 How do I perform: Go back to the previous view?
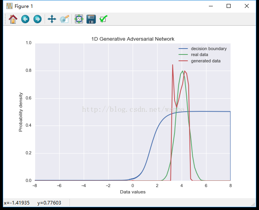tap(25, 19)
